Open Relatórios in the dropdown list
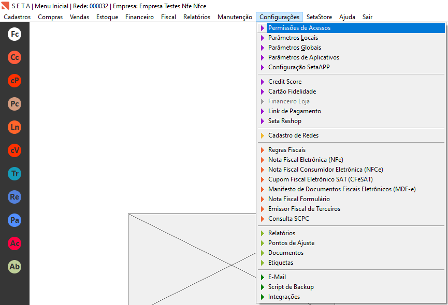Image resolution: width=448 pixels, height=305 pixels. (x=352, y=233)
